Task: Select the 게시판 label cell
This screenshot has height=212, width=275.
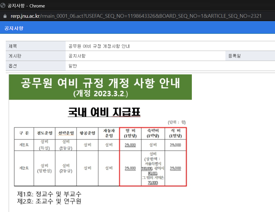Action: pos(15,56)
